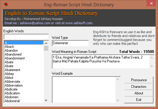158x109 pixels.
Task: Click the Eng-RSH freeware notice text
Action: pos(124,38)
